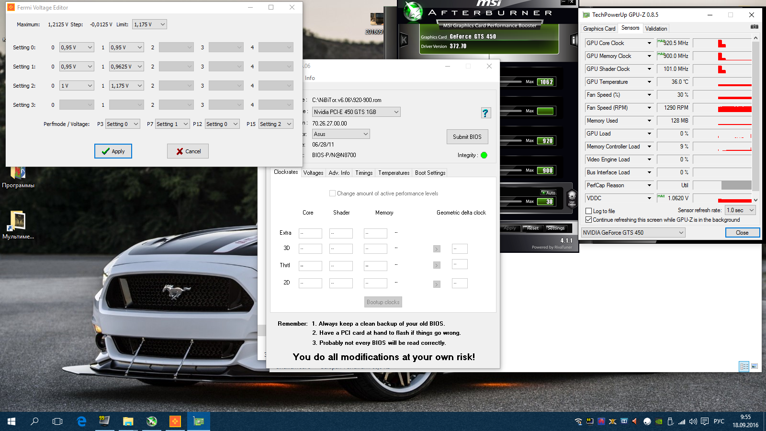The image size is (766, 431).
Task: Open the Nvidia PCI-E 450 GTS 1GB dropdown
Action: click(356, 112)
